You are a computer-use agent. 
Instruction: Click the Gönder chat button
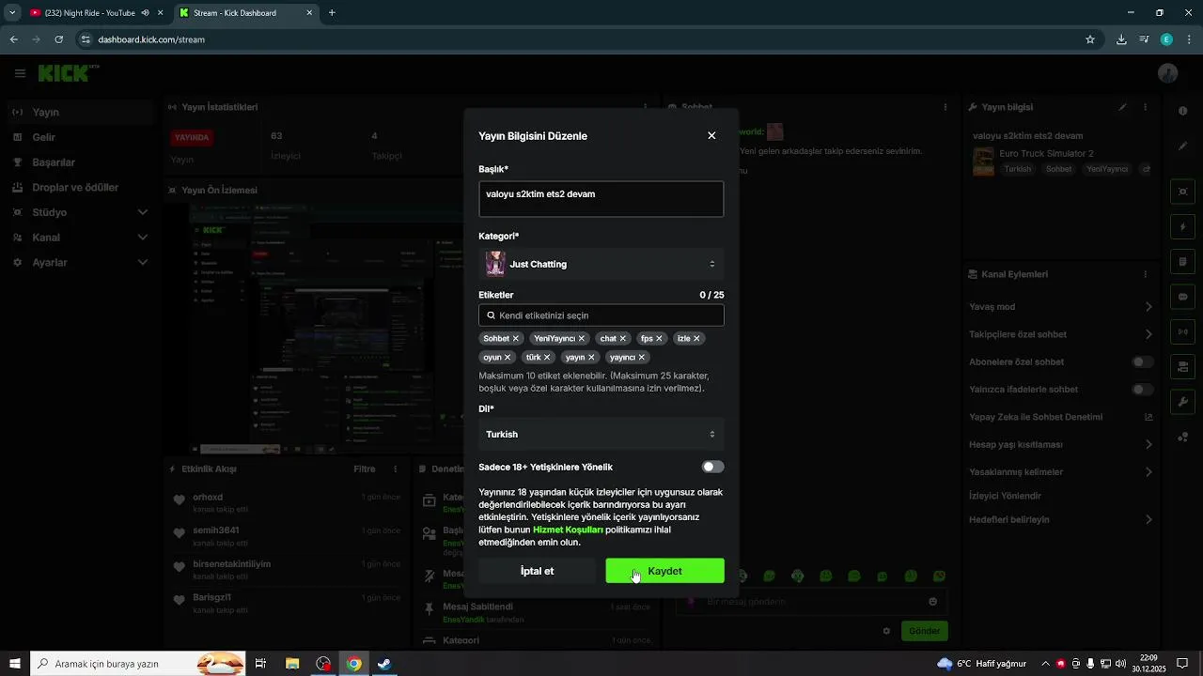[924, 631]
